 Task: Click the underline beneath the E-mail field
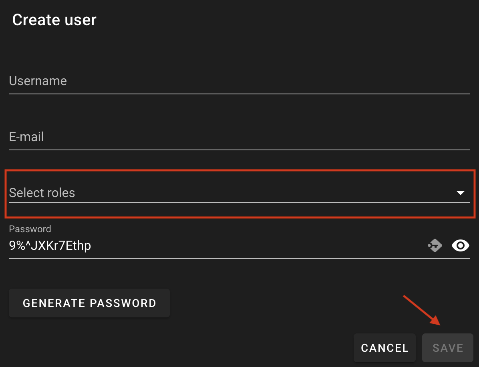click(239, 150)
